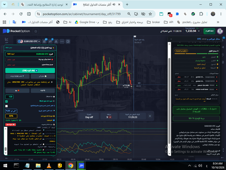Screen dimensions: 226x170
Task: Open the EUR/USD OTC asset selector
Action: click(29, 41)
